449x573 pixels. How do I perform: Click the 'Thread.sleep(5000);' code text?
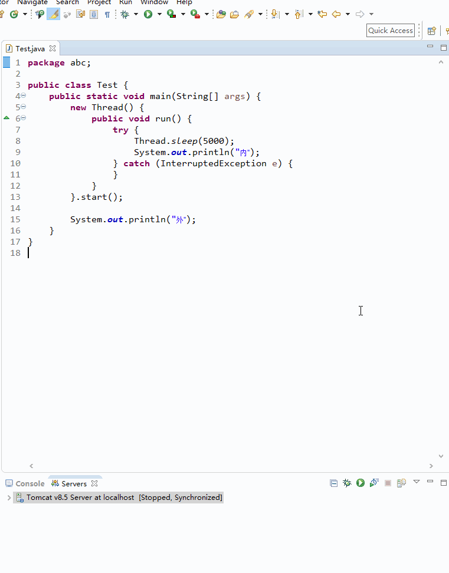point(184,141)
